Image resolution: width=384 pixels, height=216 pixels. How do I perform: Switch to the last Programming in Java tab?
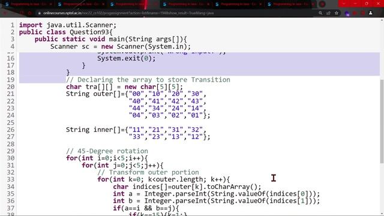tap(290, 4)
